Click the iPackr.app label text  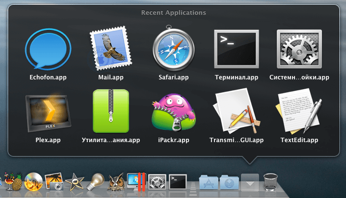point(173,140)
